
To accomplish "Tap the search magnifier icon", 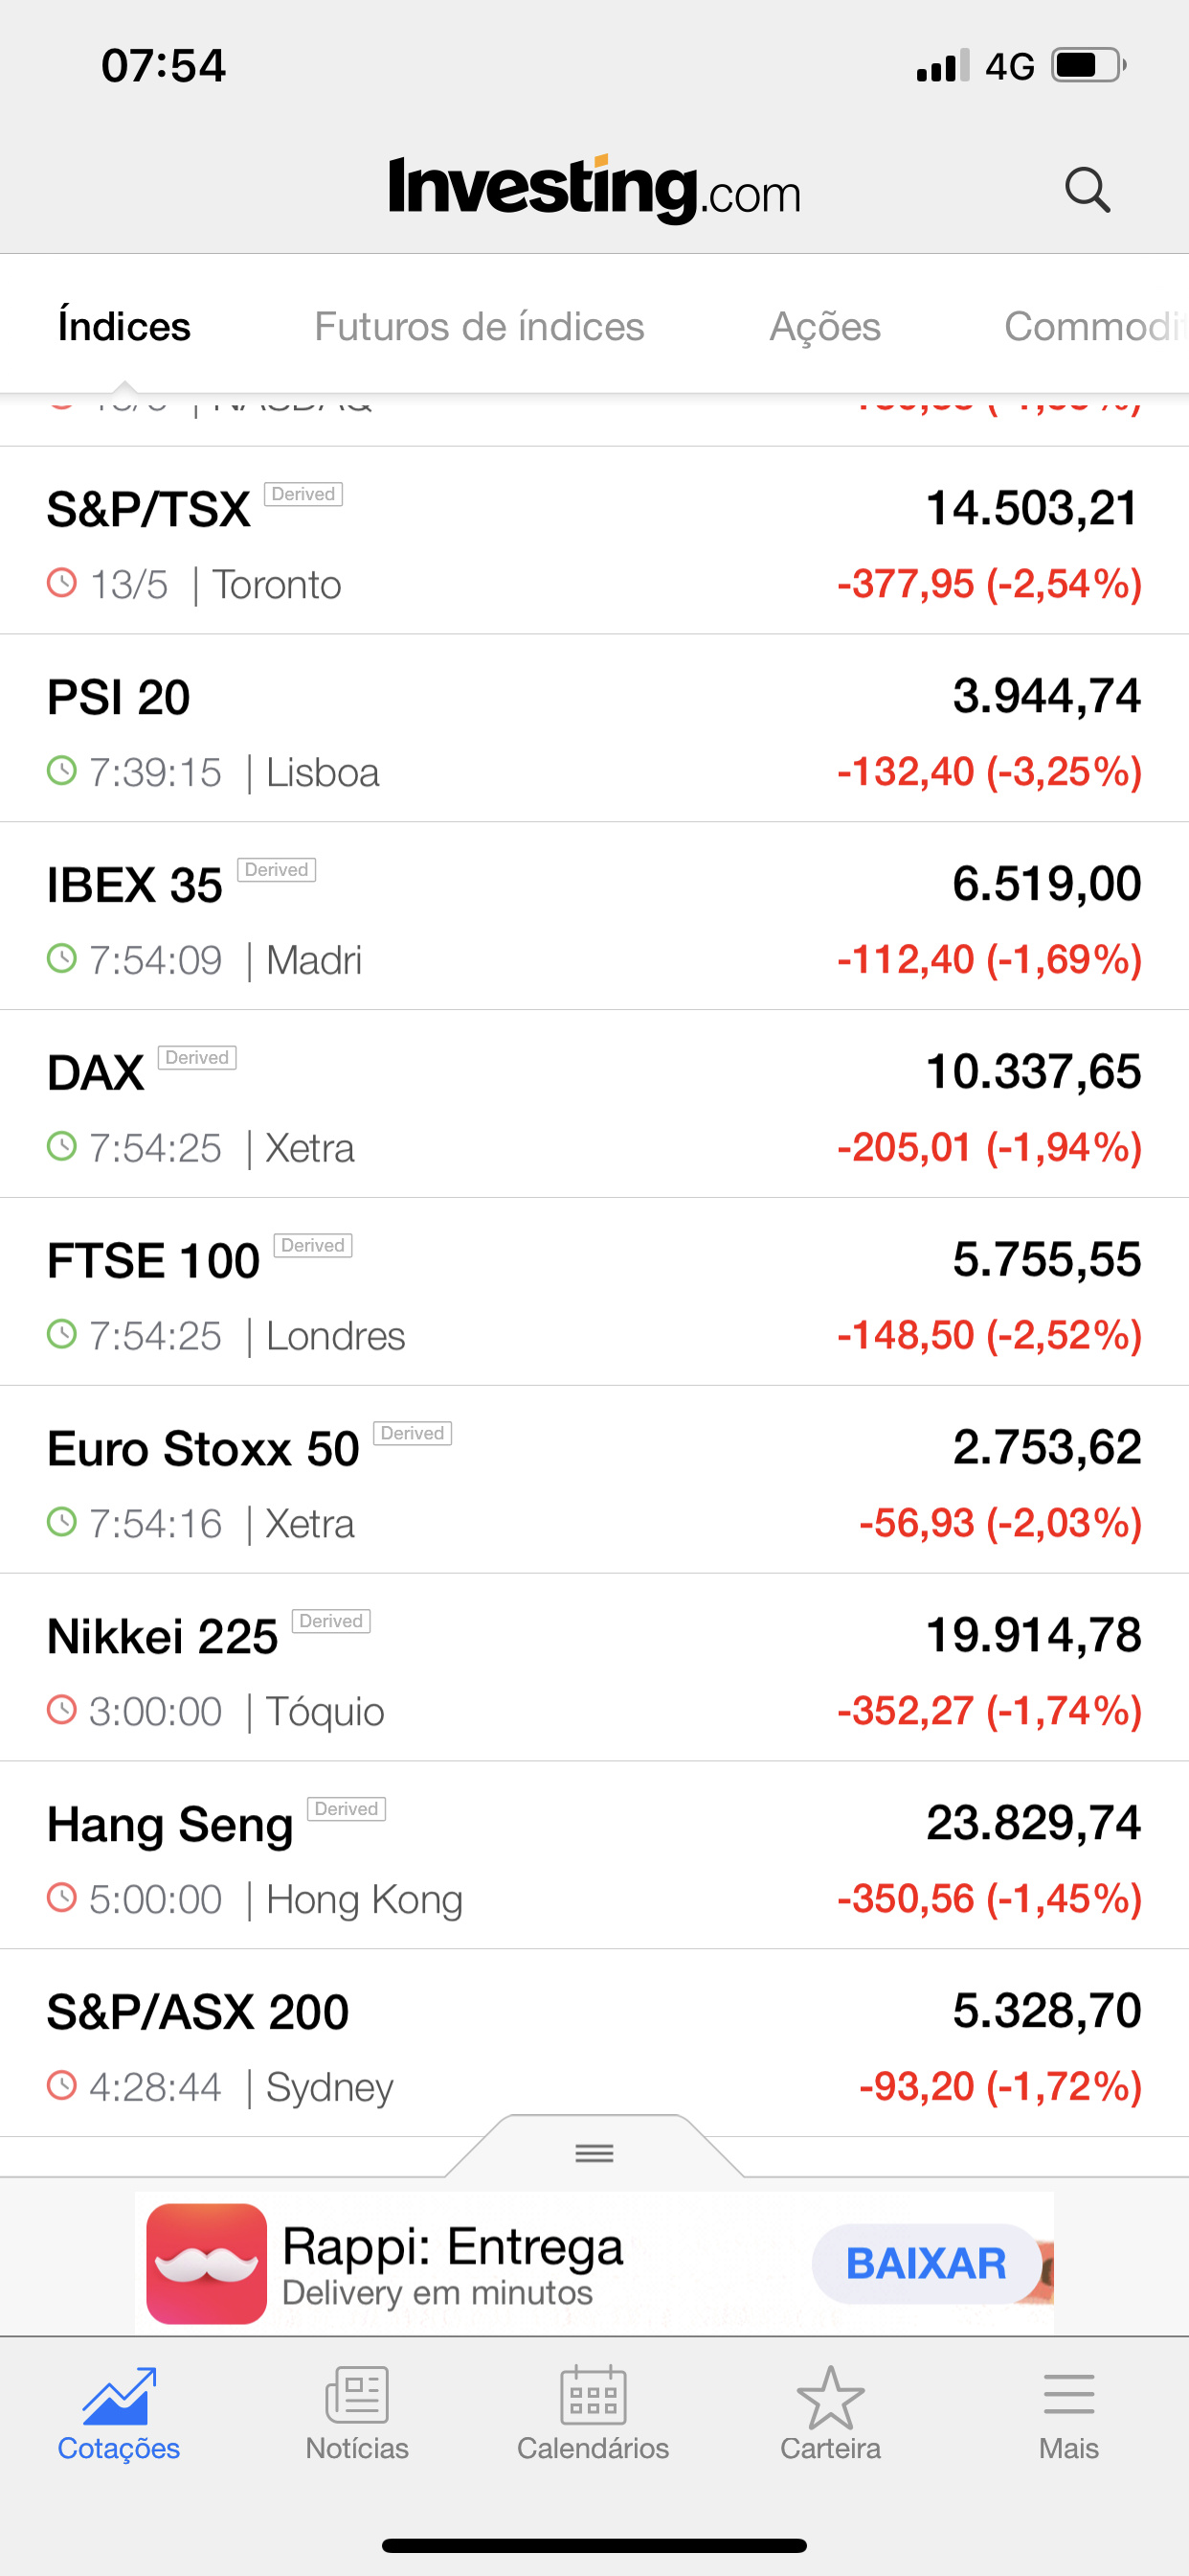I will (x=1086, y=189).
